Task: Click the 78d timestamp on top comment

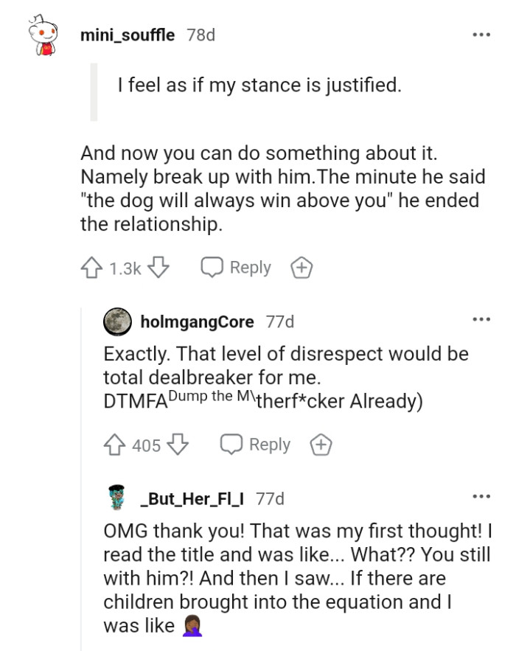Action: 201,35
